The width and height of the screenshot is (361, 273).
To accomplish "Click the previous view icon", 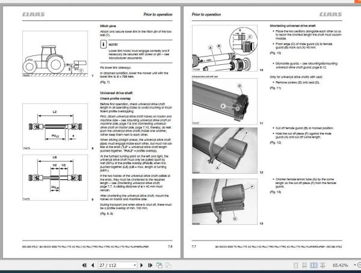I will tap(159, 265).
